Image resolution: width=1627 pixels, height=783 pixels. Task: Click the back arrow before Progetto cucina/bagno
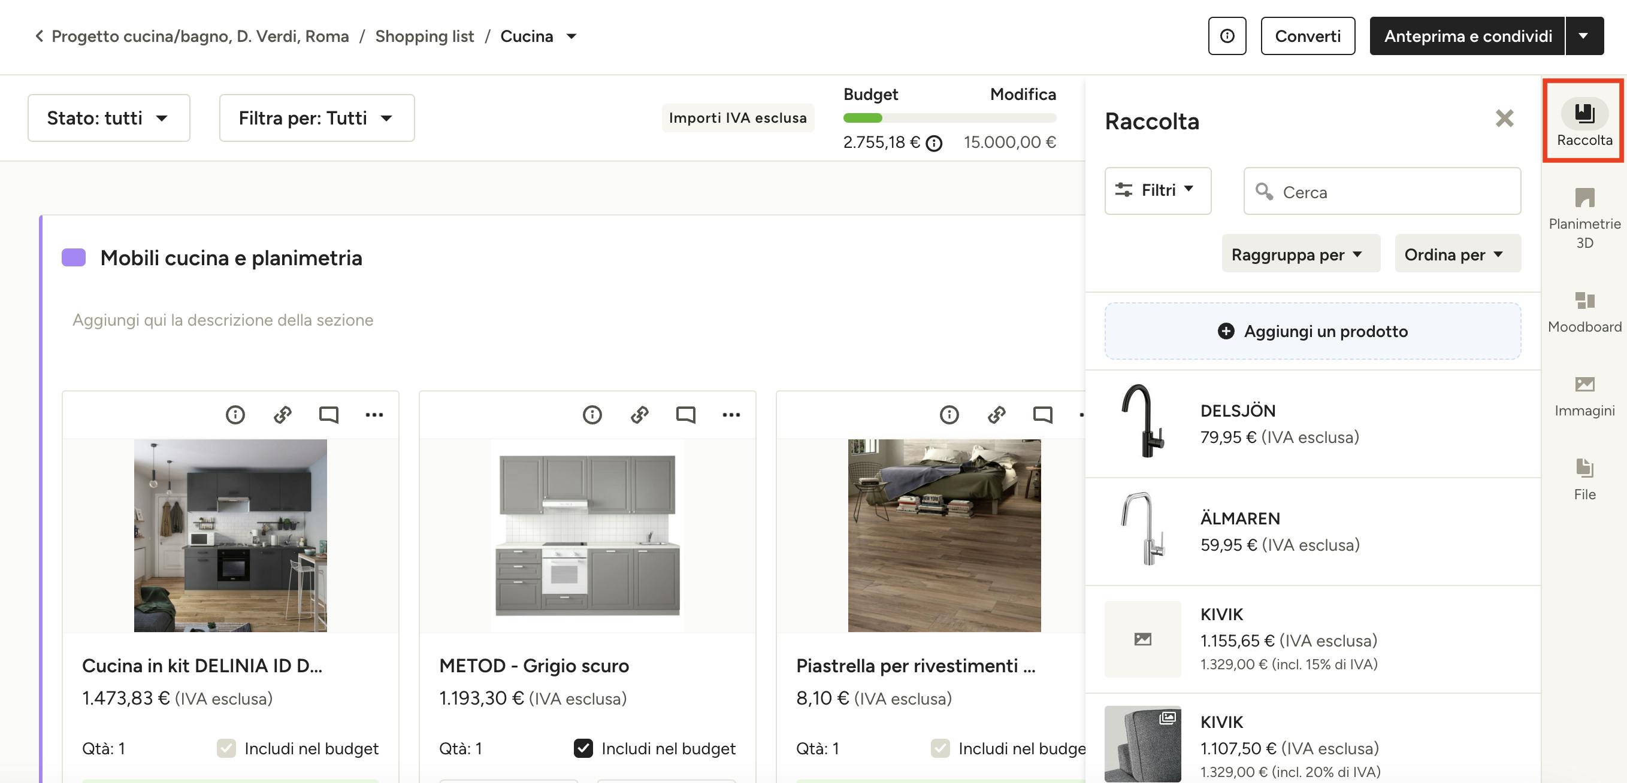coord(39,36)
